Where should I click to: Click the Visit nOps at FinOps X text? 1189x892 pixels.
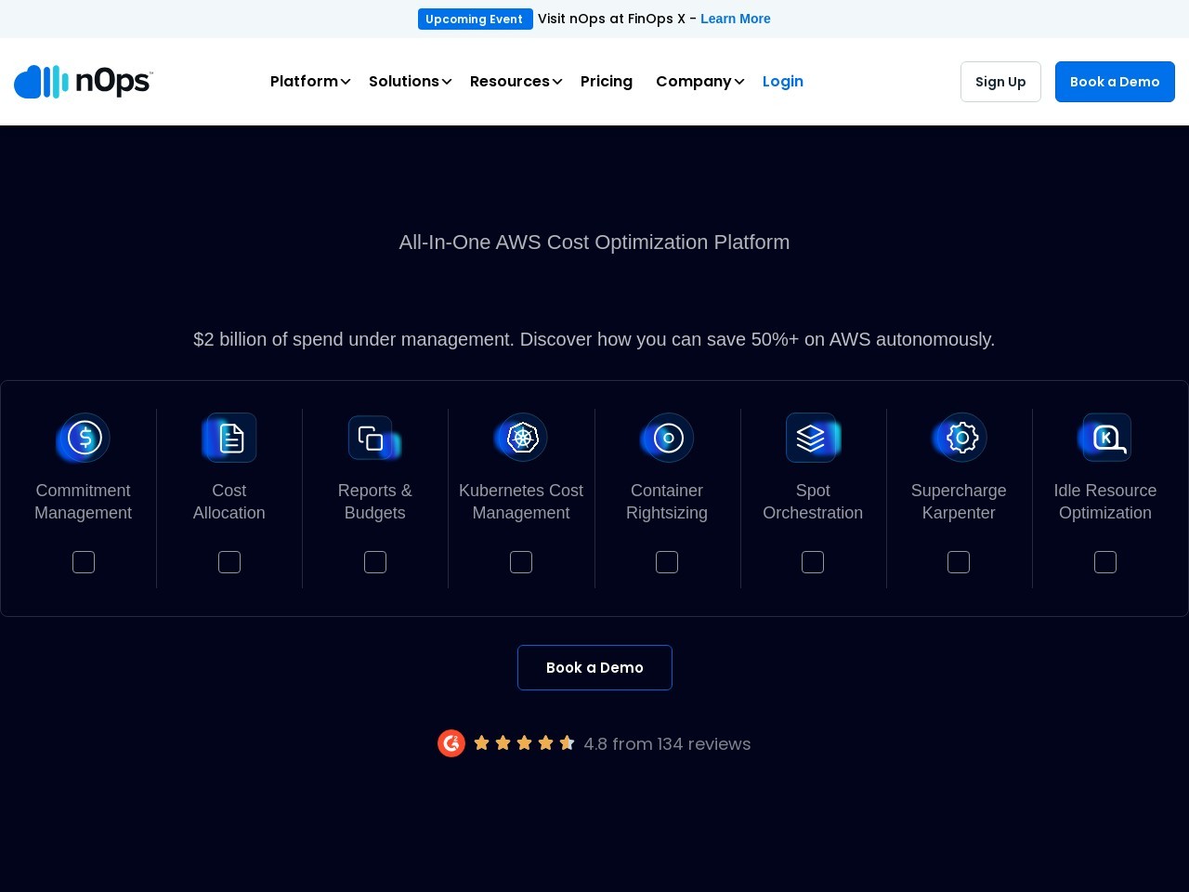point(611,19)
